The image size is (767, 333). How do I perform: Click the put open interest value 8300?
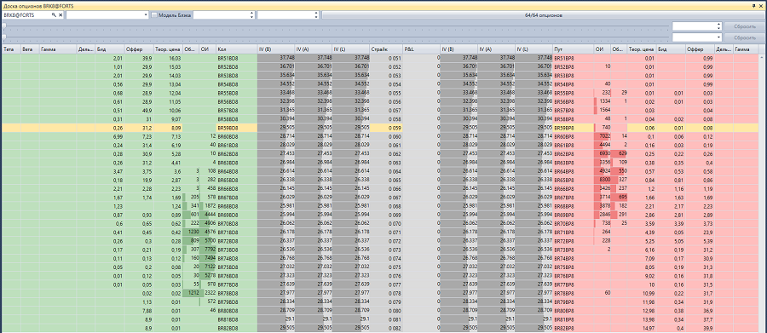pos(604,180)
